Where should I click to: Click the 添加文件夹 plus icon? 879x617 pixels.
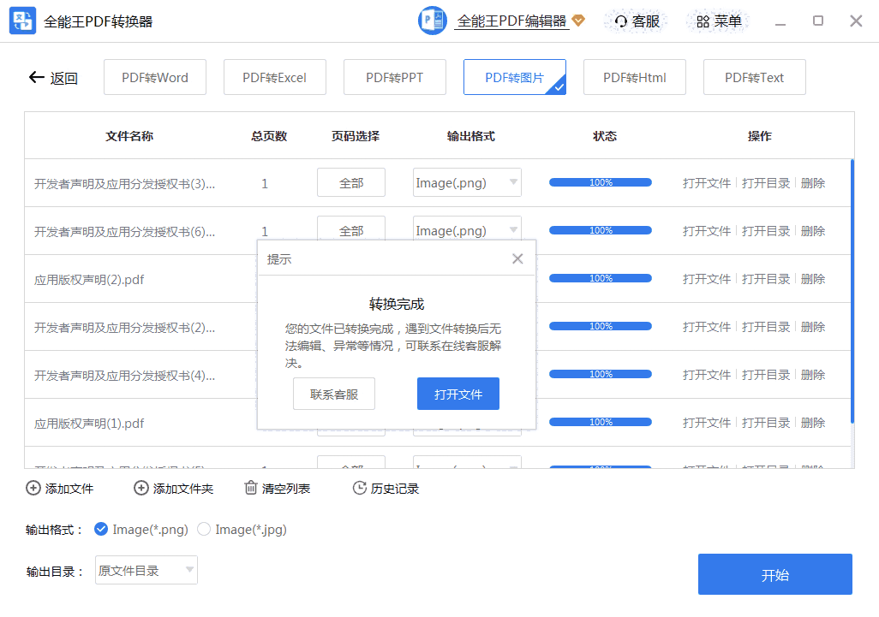(141, 489)
